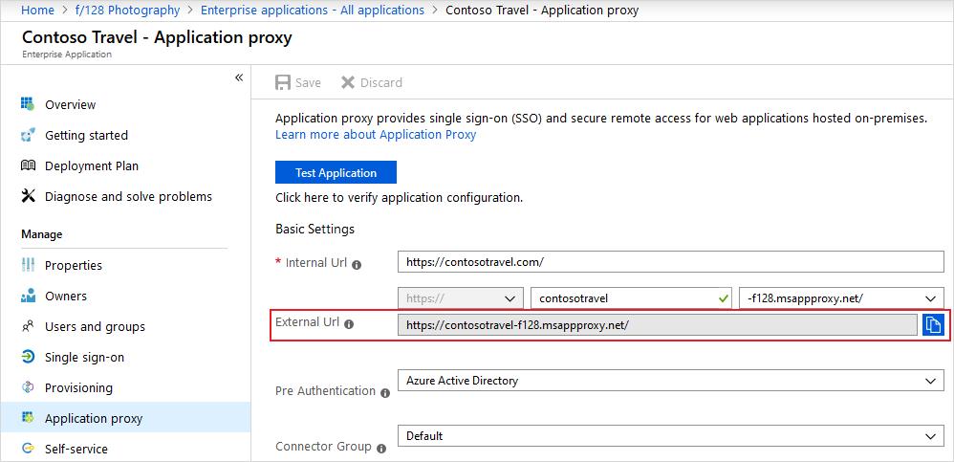
Task: Select Users and groups in sidebar
Action: coord(95,326)
